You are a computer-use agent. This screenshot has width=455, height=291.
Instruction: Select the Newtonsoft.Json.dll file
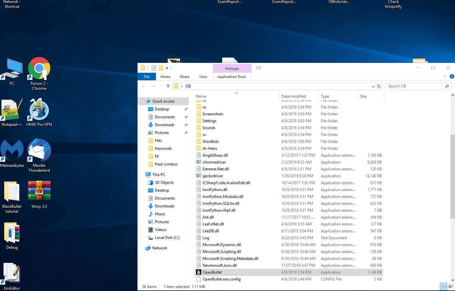(289, 265)
